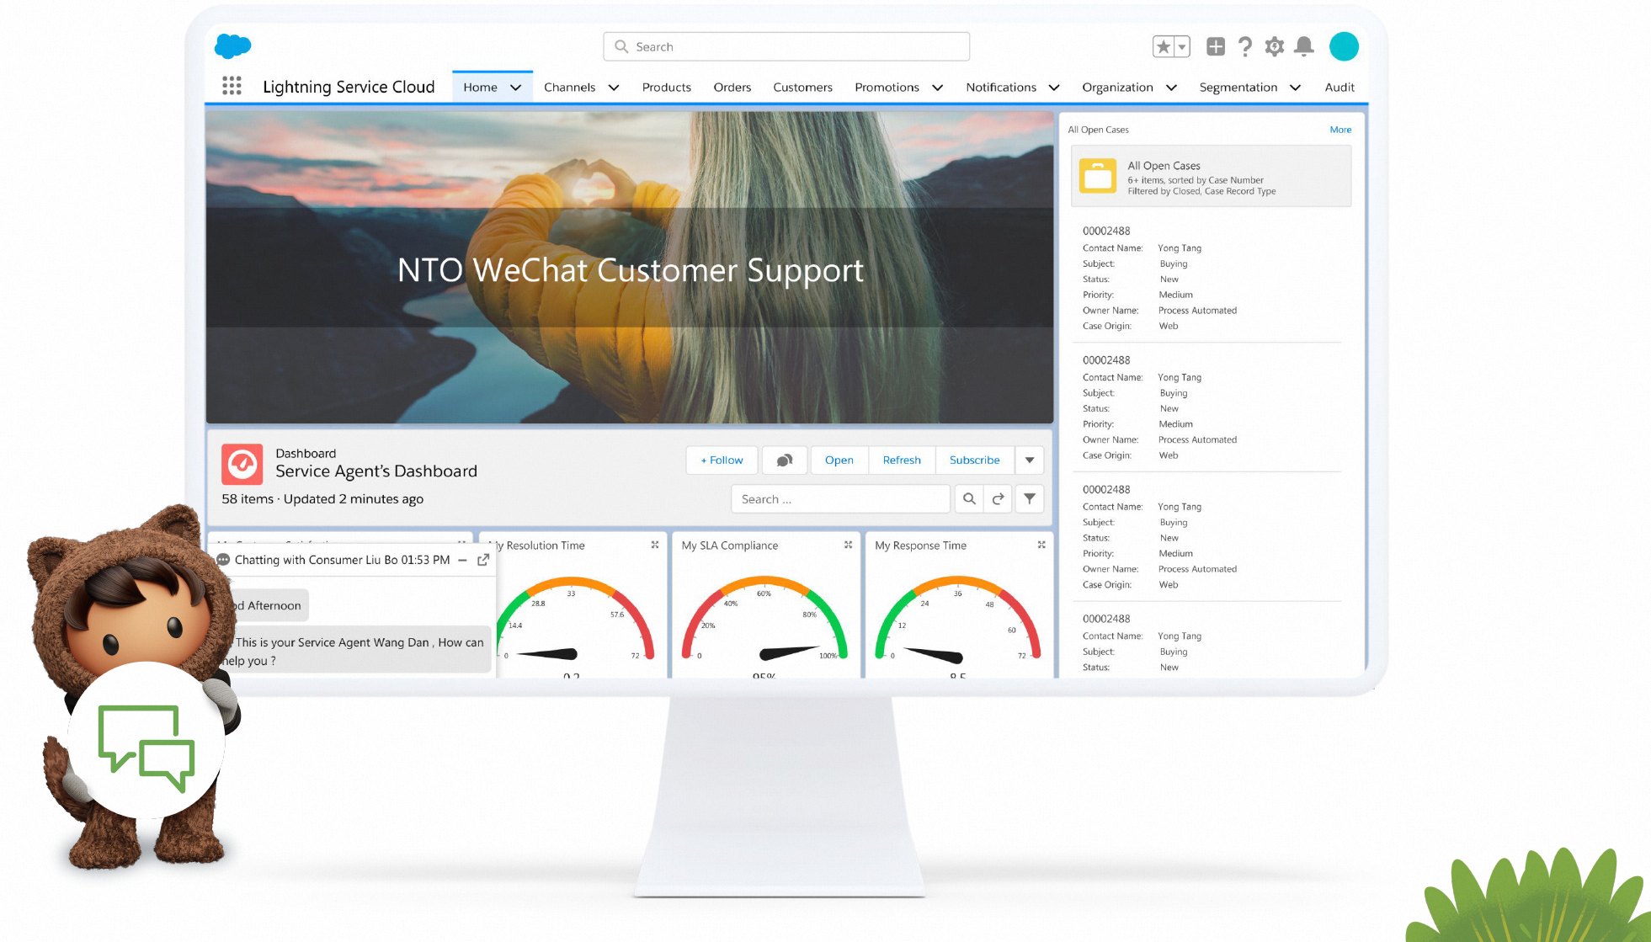Image resolution: width=1651 pixels, height=942 pixels.
Task: Click the user avatar circle
Action: pos(1343,47)
